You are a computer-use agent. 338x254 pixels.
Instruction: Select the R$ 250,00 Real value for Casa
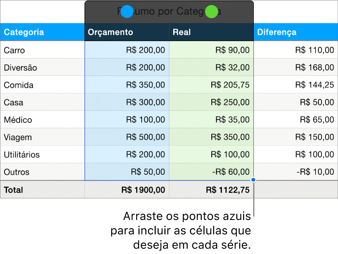click(x=230, y=102)
